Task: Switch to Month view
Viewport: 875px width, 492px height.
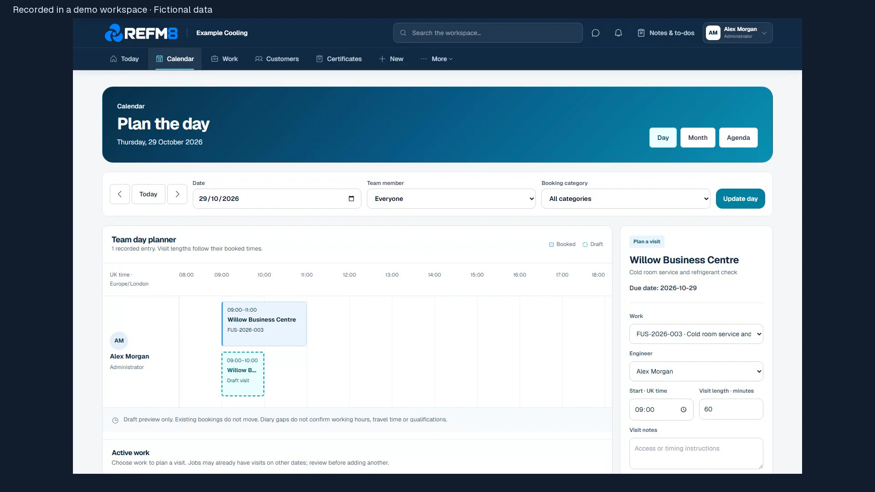Action: click(x=698, y=138)
